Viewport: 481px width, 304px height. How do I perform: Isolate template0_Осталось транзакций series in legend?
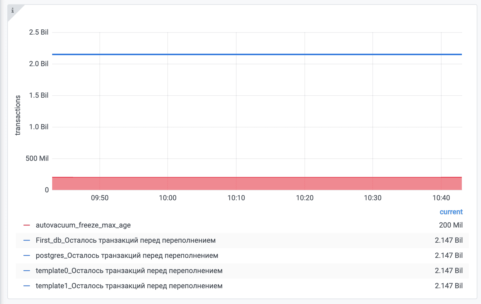[129, 271]
